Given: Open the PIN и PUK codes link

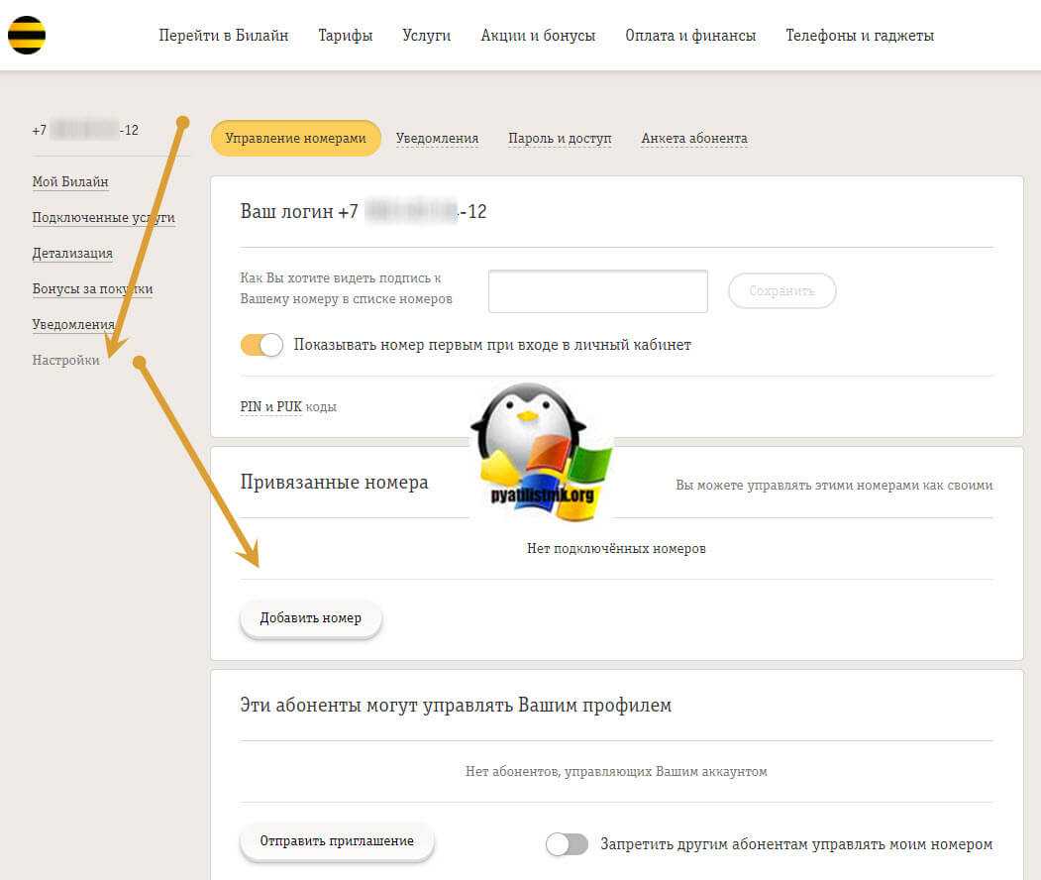Looking at the screenshot, I should tap(270, 406).
